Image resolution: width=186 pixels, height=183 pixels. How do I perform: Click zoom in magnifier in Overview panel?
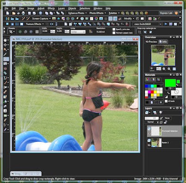pyautogui.click(x=169, y=69)
